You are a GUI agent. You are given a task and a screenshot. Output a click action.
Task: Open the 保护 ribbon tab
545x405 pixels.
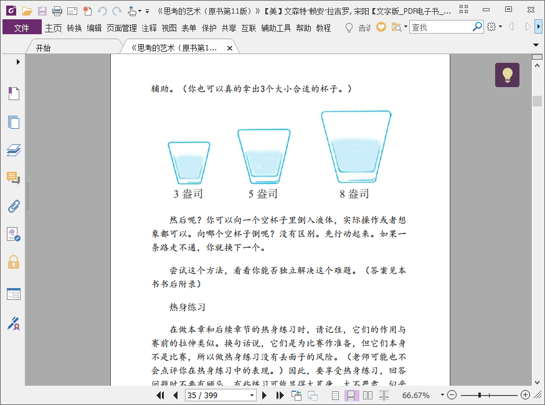(209, 28)
